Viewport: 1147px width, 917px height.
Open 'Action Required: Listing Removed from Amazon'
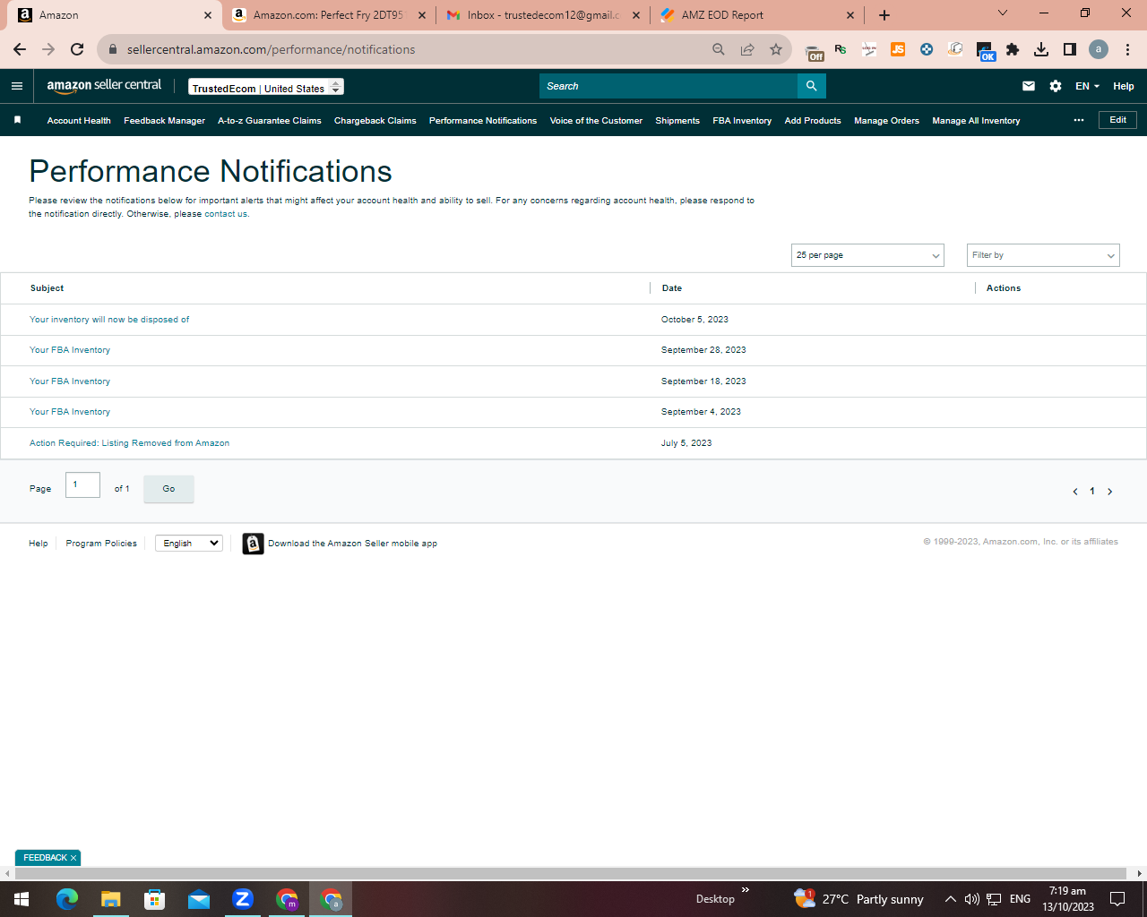pyautogui.click(x=129, y=443)
